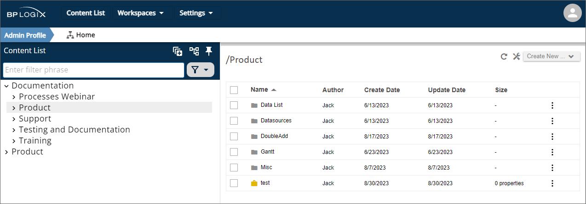The image size is (586, 204).
Task: Open the Workspaces menu
Action: pos(141,13)
